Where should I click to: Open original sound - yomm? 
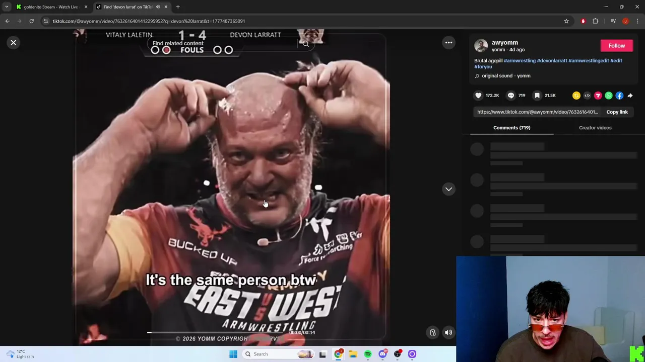point(506,76)
